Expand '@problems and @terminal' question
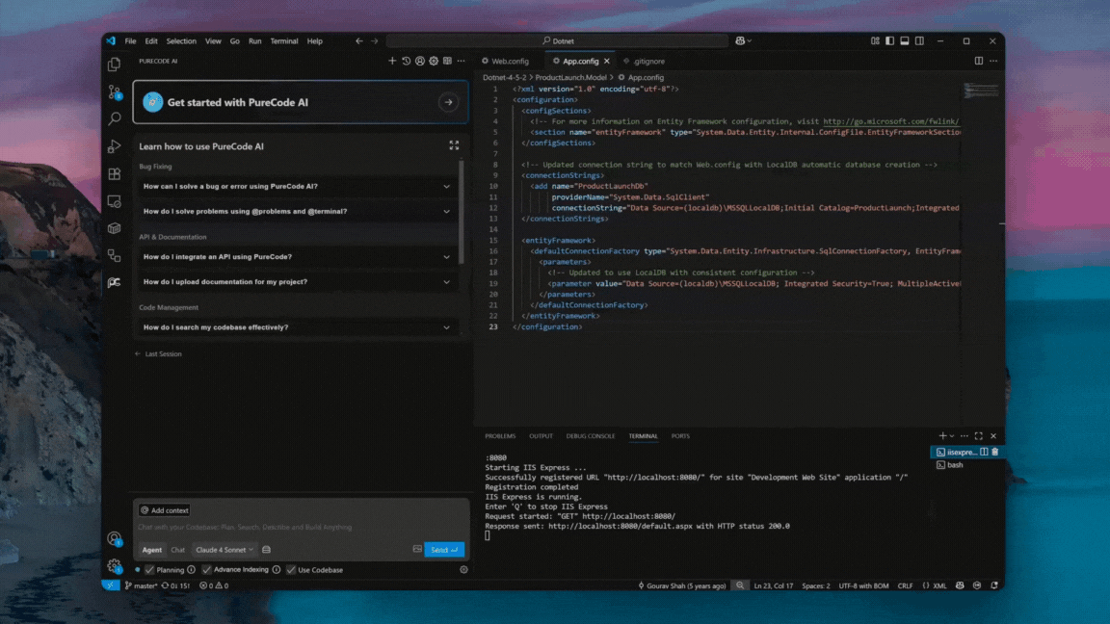The width and height of the screenshot is (1110, 624). coord(296,212)
